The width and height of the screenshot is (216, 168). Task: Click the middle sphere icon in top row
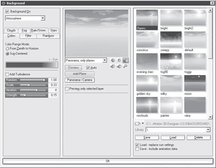[119, 60]
